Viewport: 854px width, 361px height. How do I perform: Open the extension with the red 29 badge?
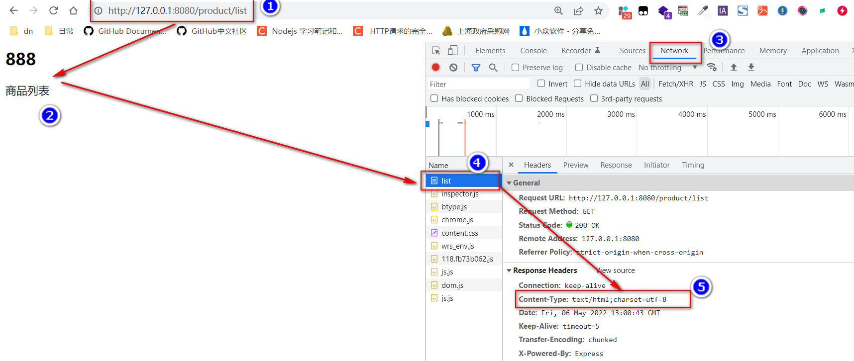[624, 11]
